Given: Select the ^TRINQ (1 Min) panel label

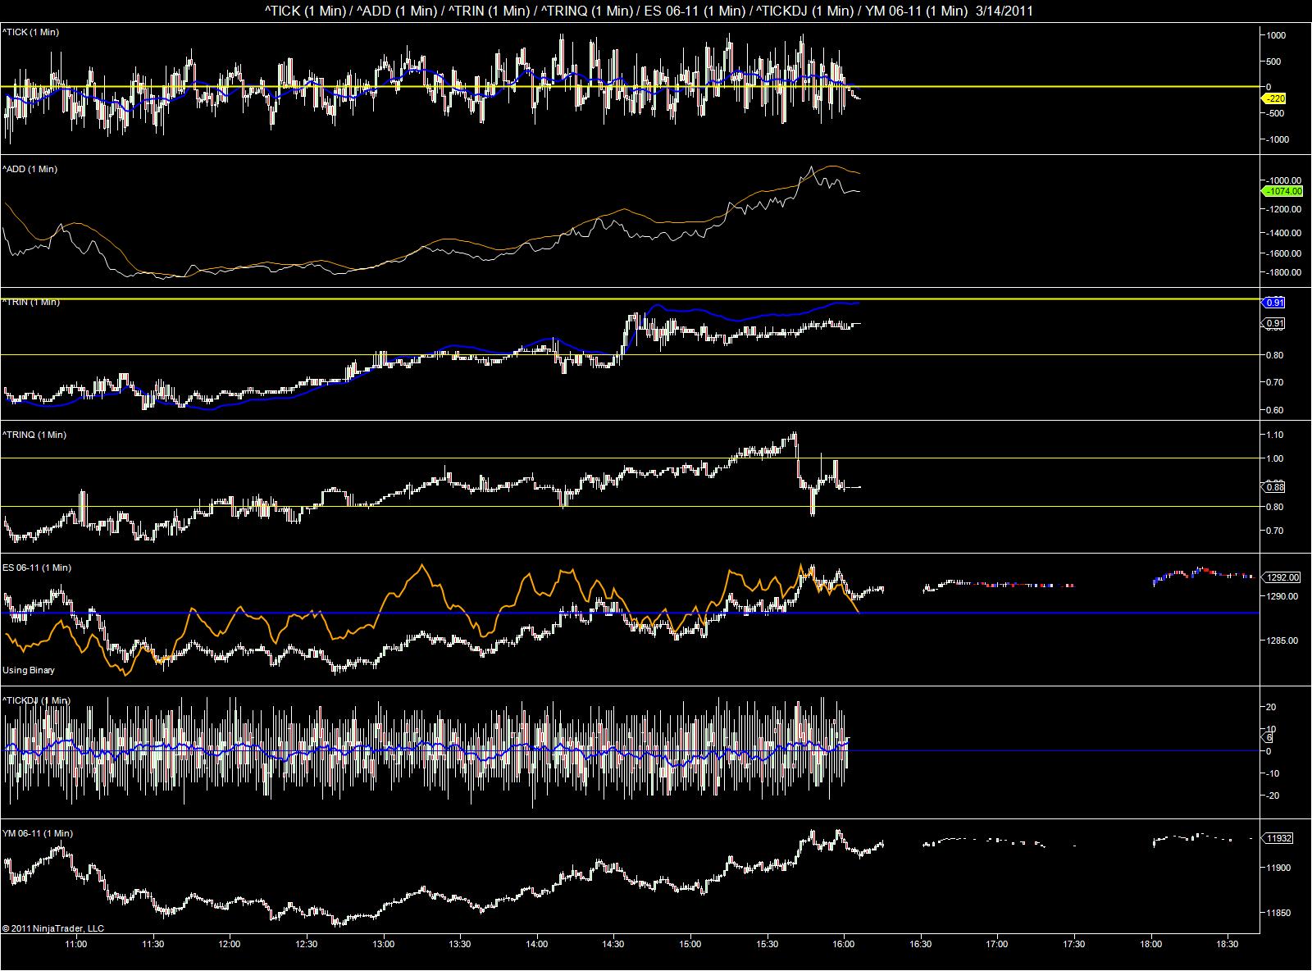Looking at the screenshot, I should pos(34,435).
